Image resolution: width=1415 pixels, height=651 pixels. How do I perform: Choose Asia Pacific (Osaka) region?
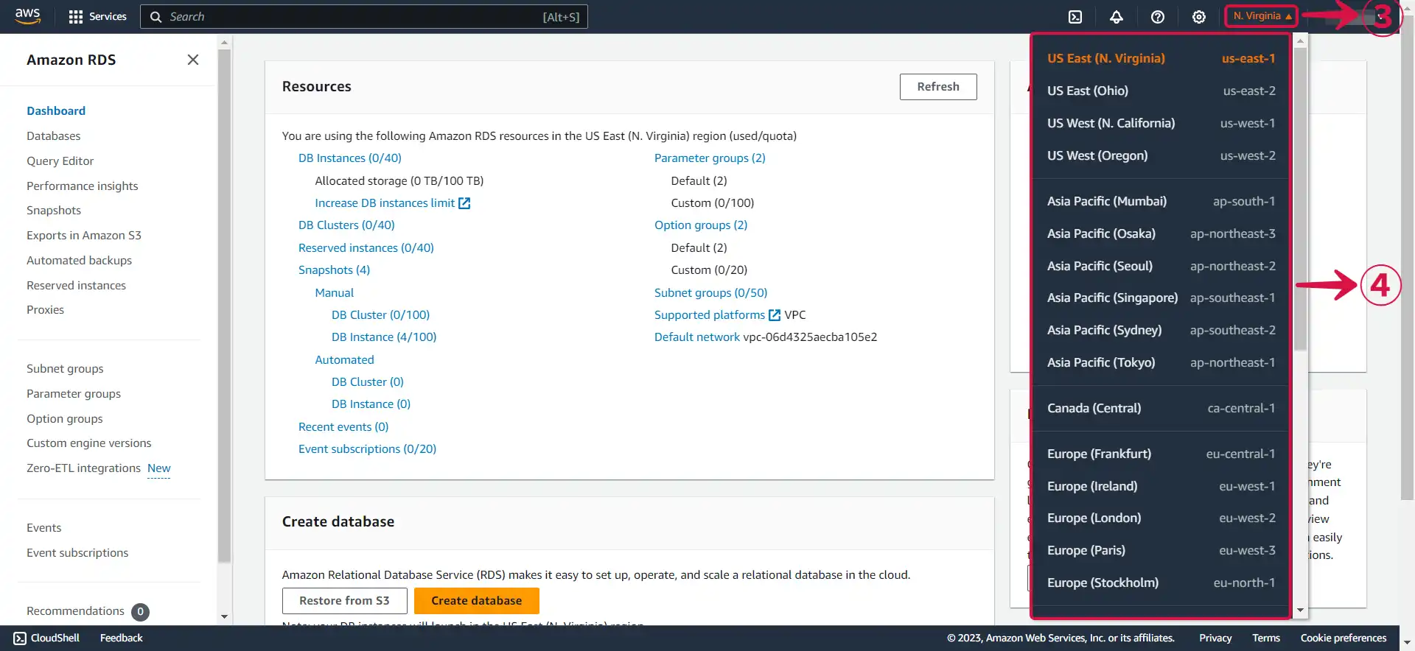pos(1161,233)
